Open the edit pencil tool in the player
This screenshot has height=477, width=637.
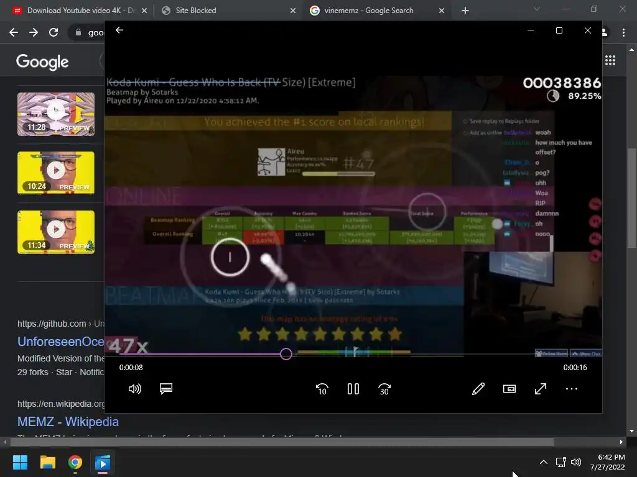click(478, 389)
